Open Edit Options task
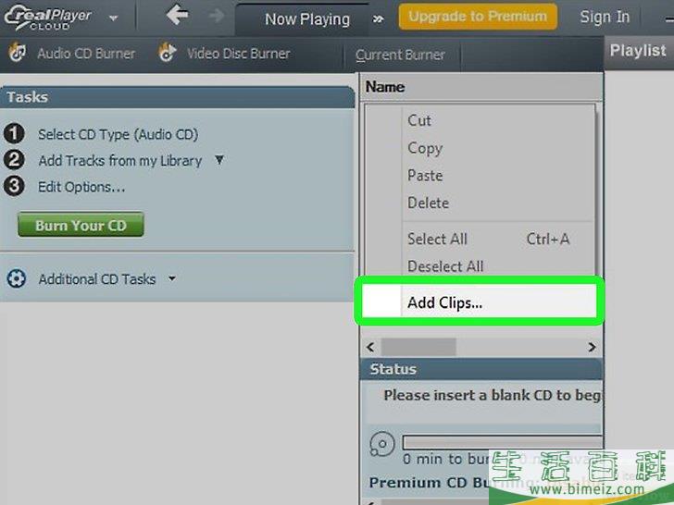This screenshot has height=505, width=674. click(81, 187)
